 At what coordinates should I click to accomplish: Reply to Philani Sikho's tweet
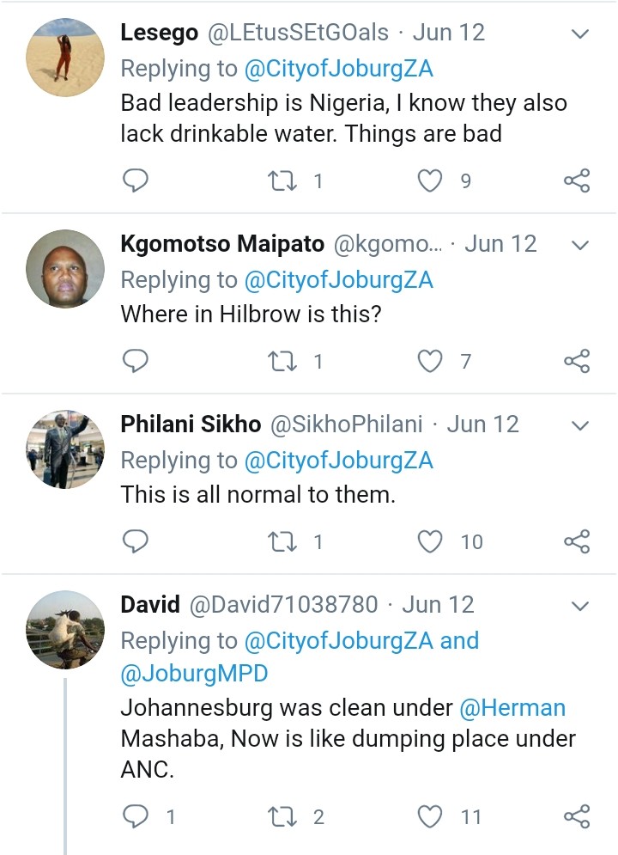pos(136,541)
